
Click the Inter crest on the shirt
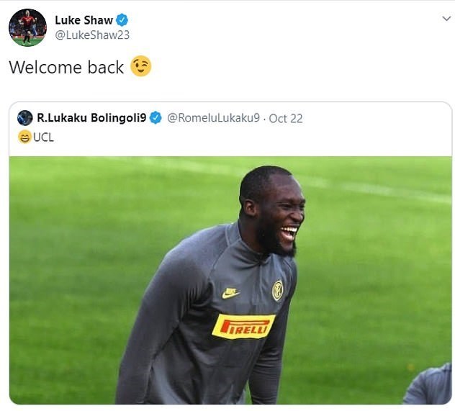277,290
